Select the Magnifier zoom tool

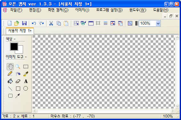tap(18, 67)
